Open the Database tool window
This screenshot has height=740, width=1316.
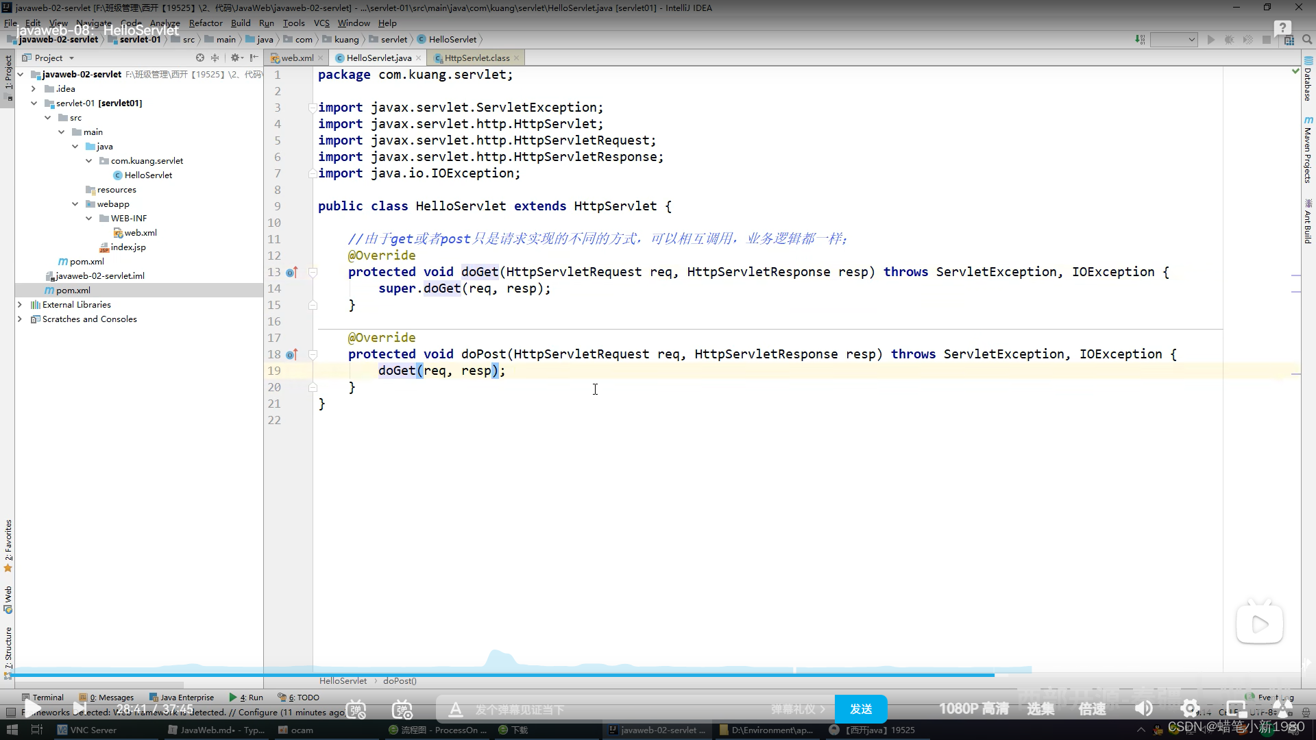1308,79
